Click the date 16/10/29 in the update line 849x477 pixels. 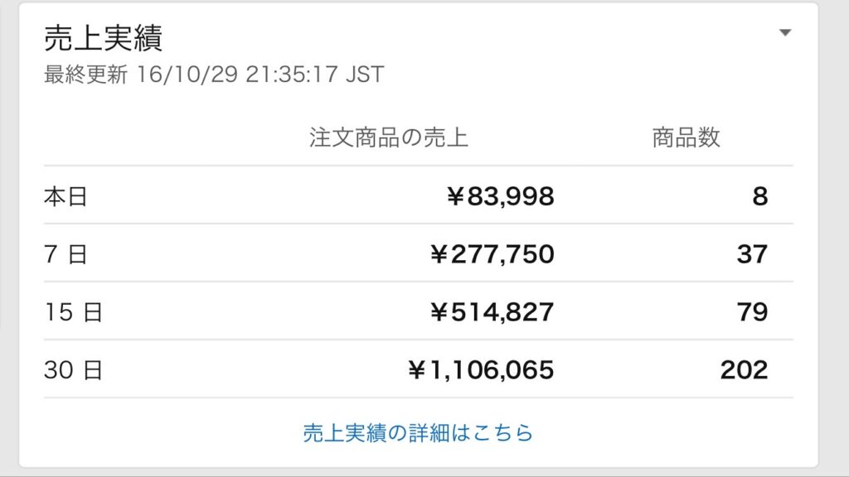click(x=187, y=74)
